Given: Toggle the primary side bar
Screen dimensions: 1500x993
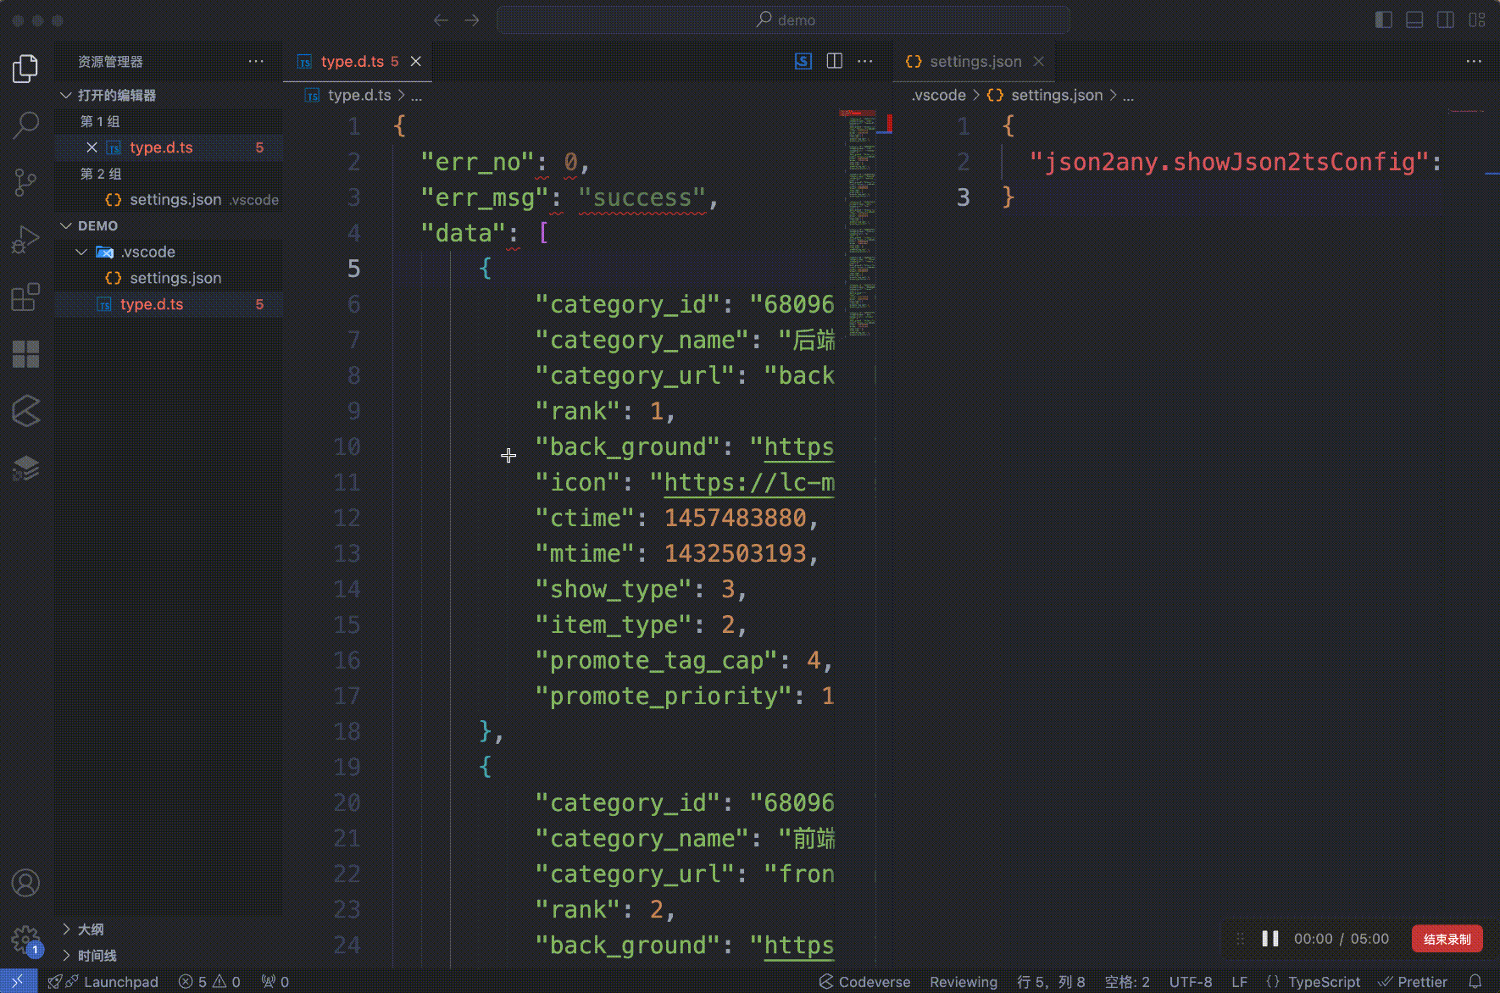Looking at the screenshot, I should pyautogui.click(x=1384, y=19).
